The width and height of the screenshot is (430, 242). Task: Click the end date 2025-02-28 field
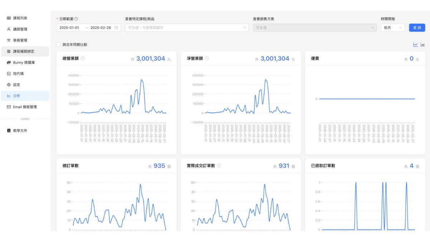(x=101, y=28)
